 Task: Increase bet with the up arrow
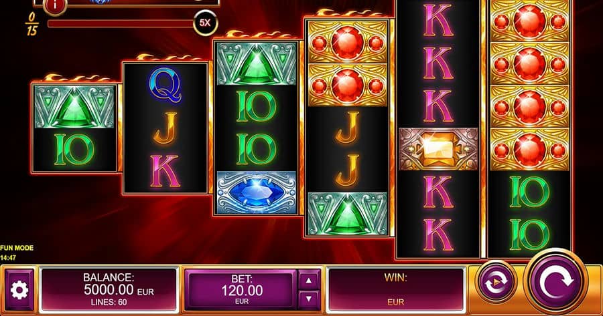[x=309, y=281]
